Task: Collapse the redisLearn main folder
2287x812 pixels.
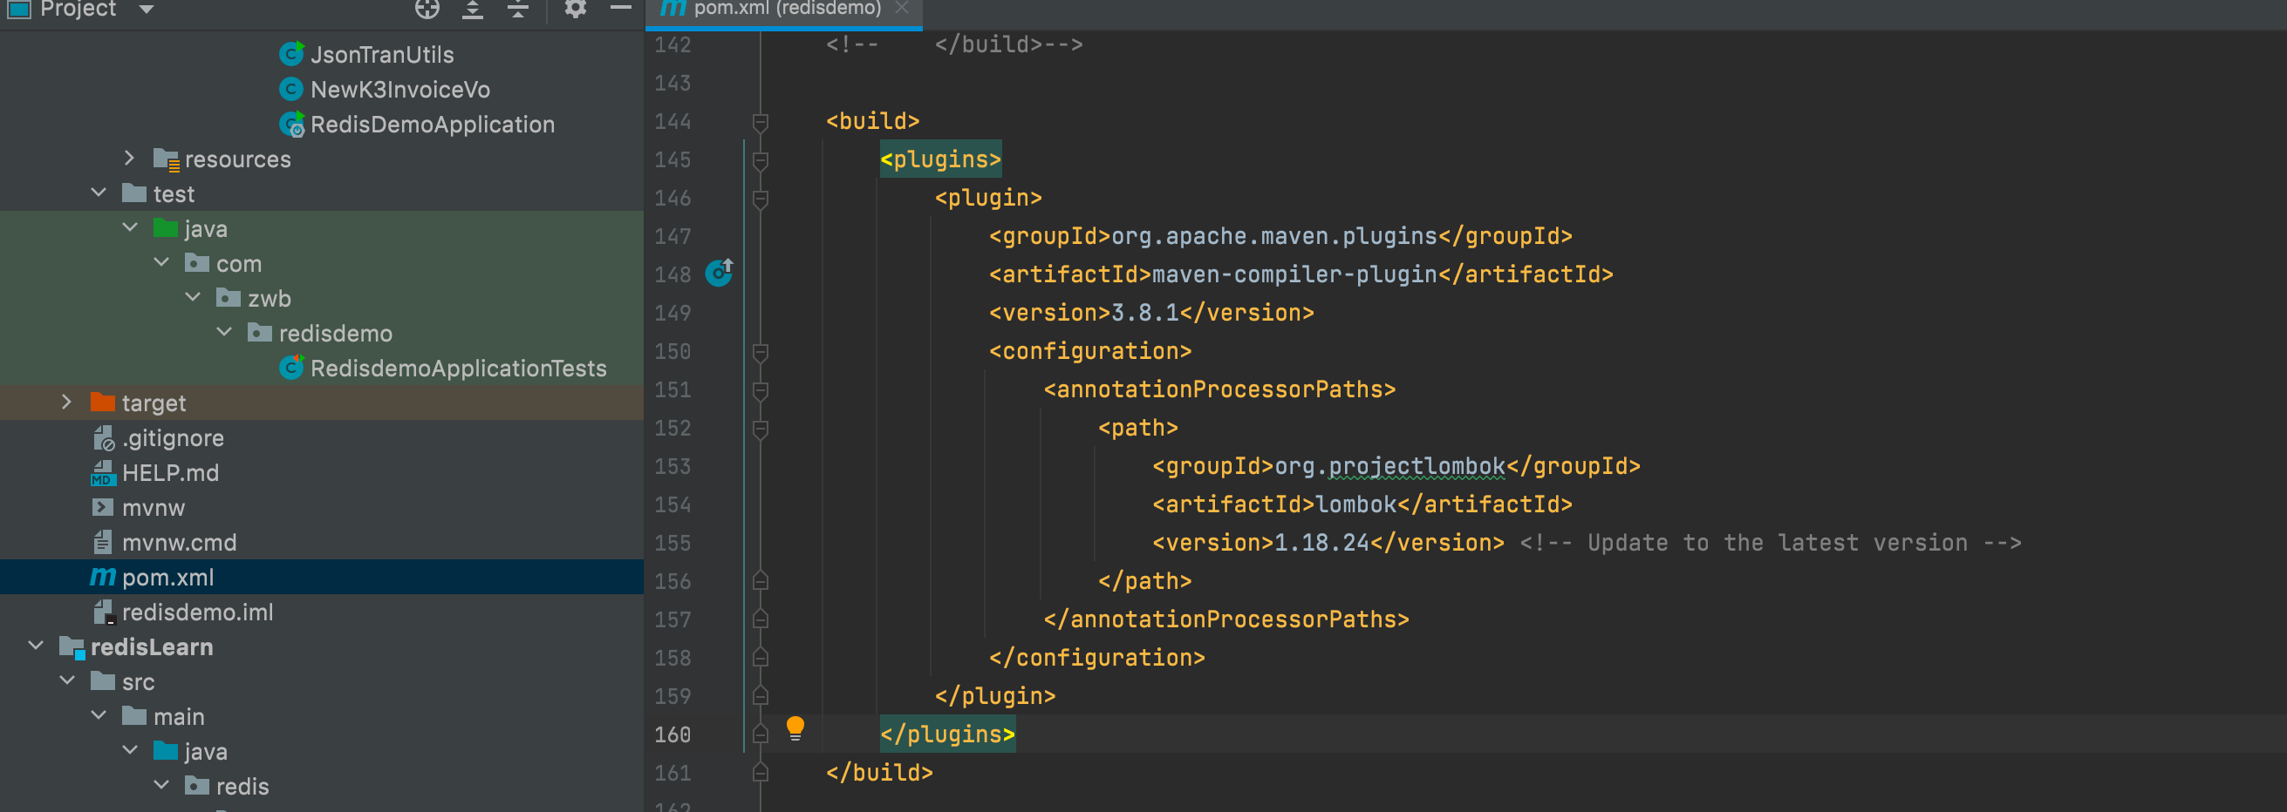Action: tap(99, 715)
